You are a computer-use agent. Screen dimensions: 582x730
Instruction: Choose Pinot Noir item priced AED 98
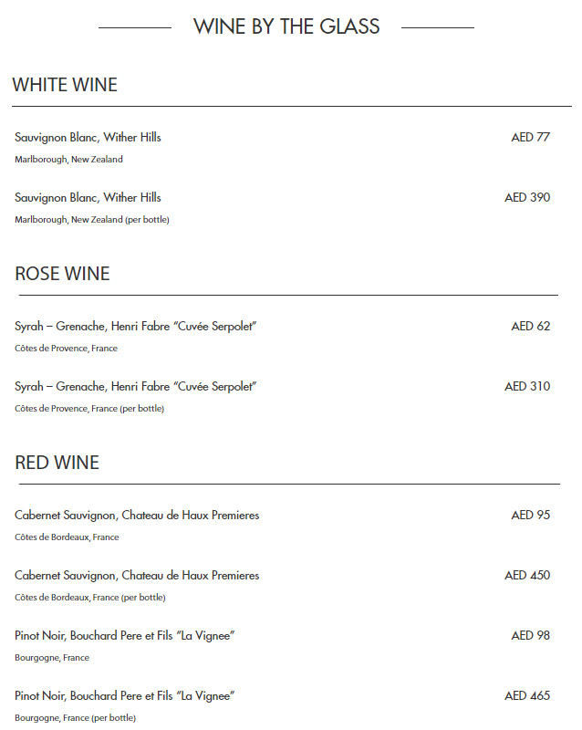125,636
